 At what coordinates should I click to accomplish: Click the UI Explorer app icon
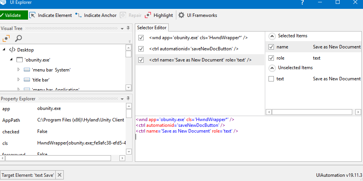click(x=3, y=3)
